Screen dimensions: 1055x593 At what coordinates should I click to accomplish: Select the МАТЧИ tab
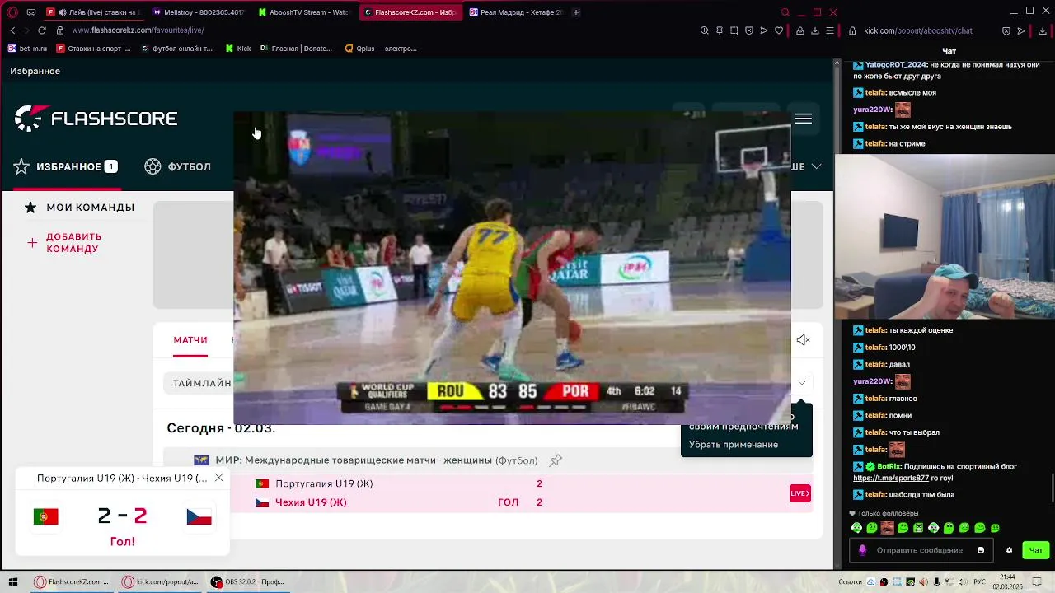190,340
